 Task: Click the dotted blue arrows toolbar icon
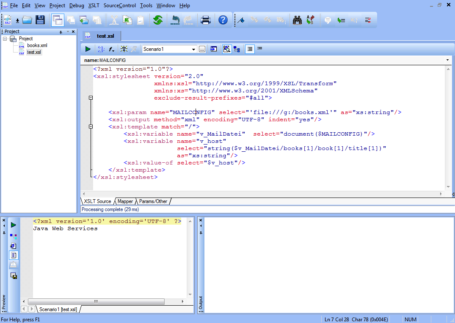[x=101, y=49]
